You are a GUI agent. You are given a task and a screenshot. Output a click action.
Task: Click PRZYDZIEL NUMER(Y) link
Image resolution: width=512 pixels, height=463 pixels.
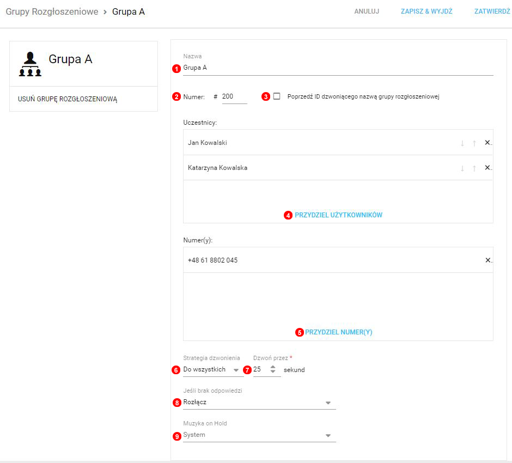pos(338,332)
